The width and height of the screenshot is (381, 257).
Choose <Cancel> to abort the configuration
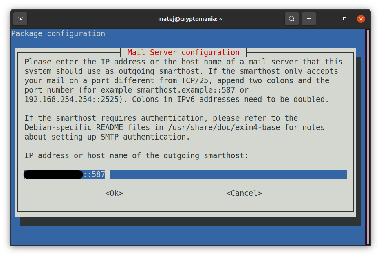244,193
